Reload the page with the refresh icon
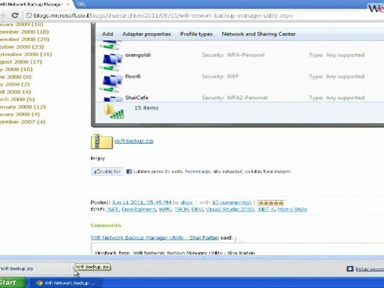The width and height of the screenshot is (384, 288). click(15, 16)
